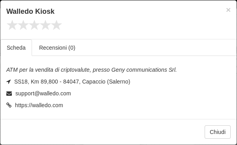
Task: Give five stars using the last star
Action: 56,25
